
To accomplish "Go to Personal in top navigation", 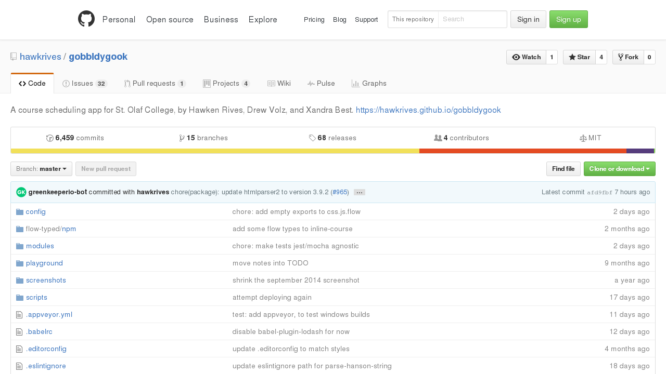I will [119, 19].
